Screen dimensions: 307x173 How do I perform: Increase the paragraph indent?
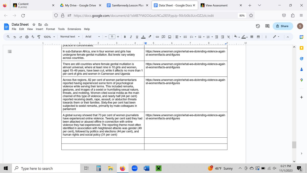tap(222, 37)
